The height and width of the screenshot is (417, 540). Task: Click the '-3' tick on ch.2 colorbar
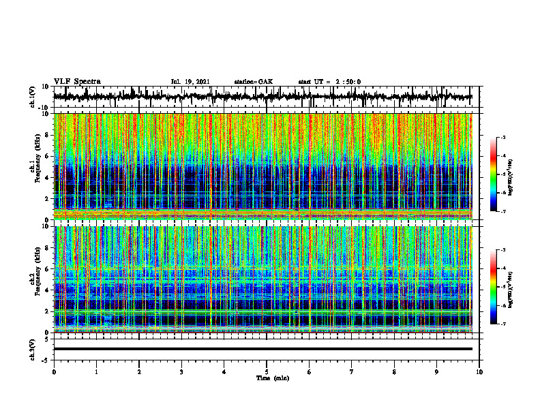[x=503, y=250]
